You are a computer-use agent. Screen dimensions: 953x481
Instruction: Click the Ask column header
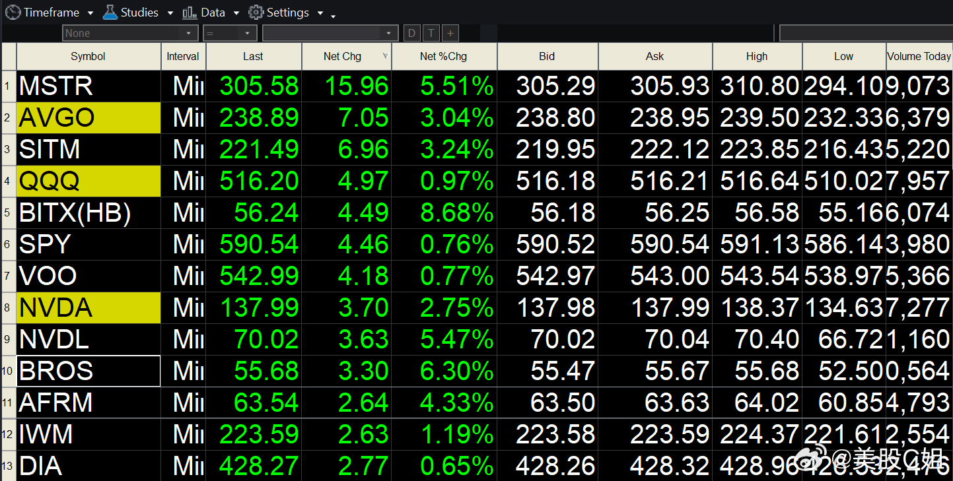tap(655, 57)
